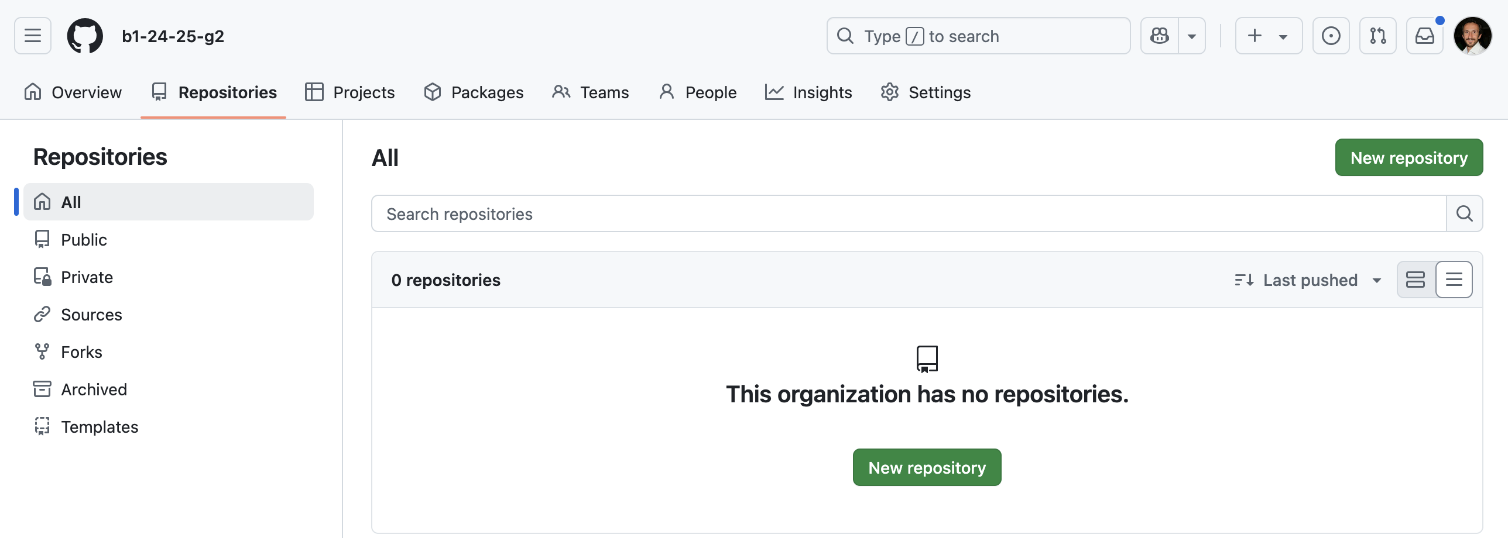Open the issues icon in header
1508x538 pixels.
click(1331, 36)
